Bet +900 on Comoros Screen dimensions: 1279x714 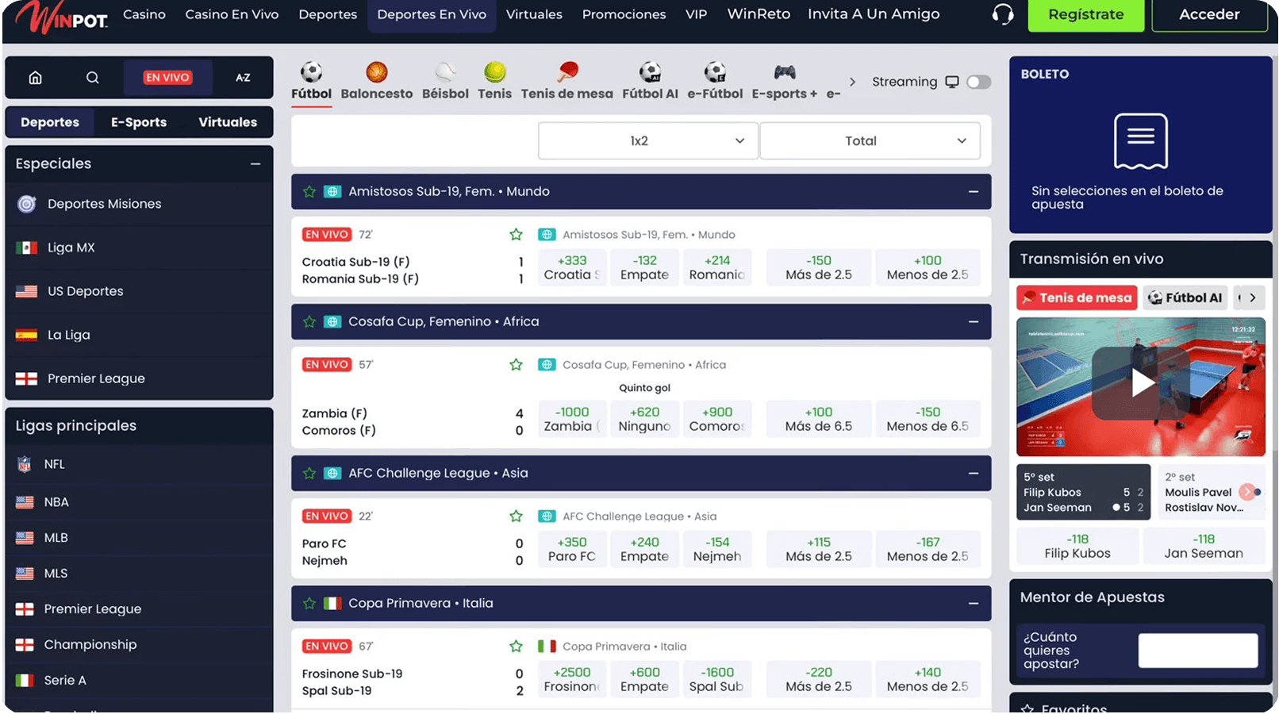click(716, 419)
